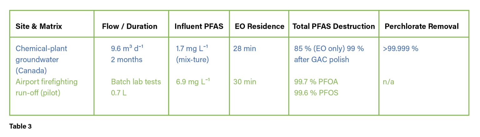The width and height of the screenshot is (480, 137).
Task: Click the '0.7 L' volume value
Action: pos(119,93)
